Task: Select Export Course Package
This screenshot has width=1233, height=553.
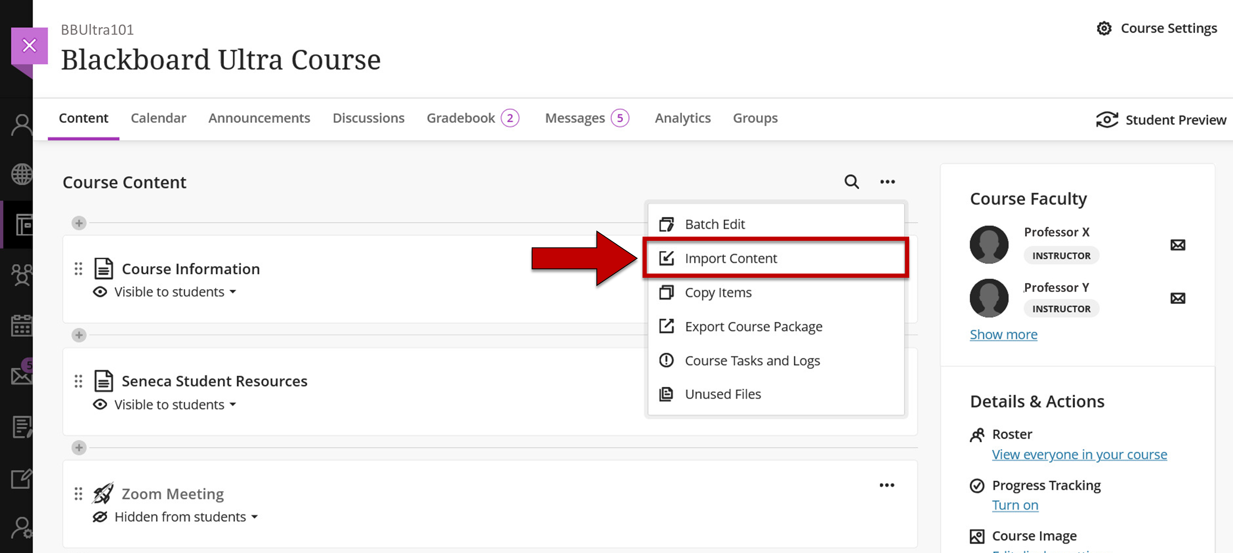Action: [776, 326]
